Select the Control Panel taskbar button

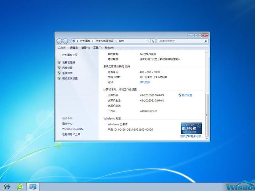[33, 187]
